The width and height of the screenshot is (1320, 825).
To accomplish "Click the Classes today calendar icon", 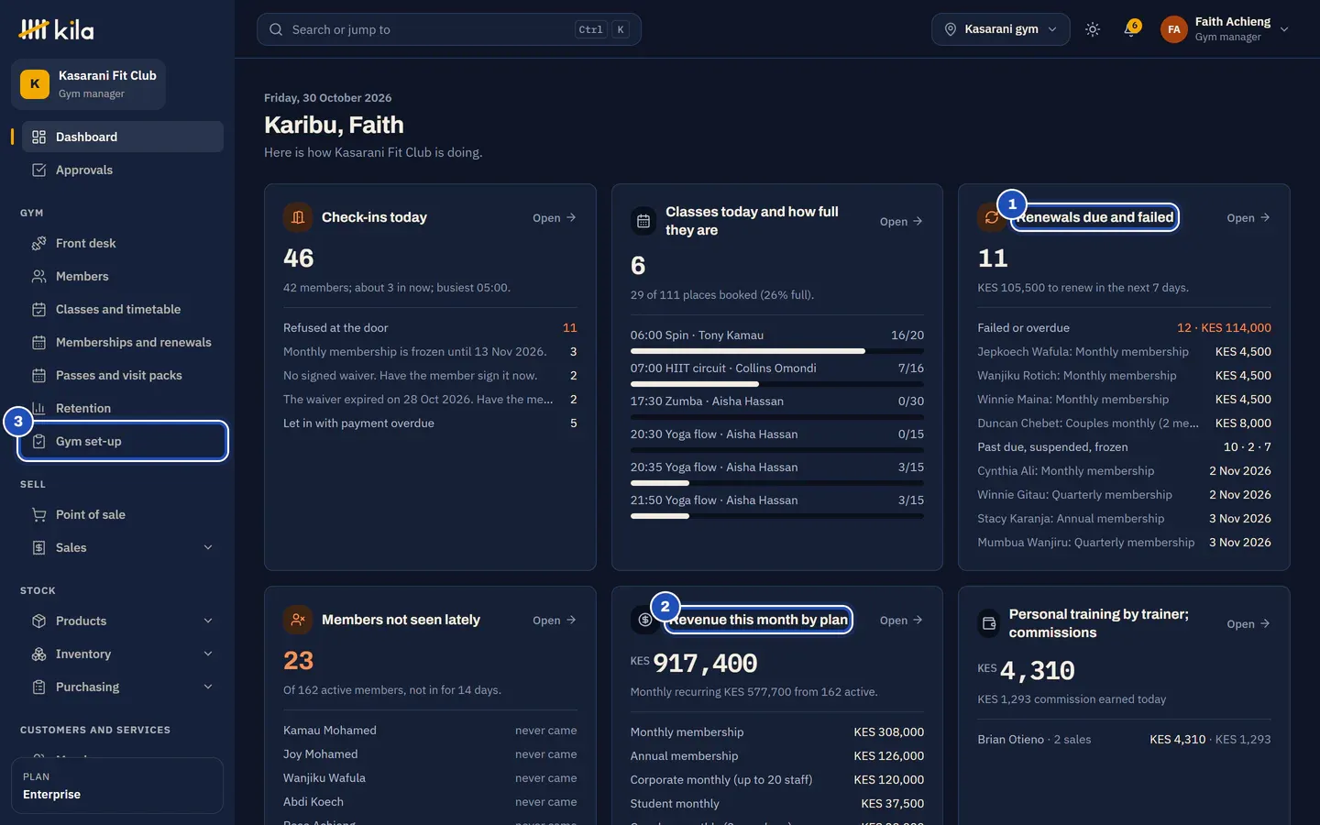I will (x=643, y=221).
